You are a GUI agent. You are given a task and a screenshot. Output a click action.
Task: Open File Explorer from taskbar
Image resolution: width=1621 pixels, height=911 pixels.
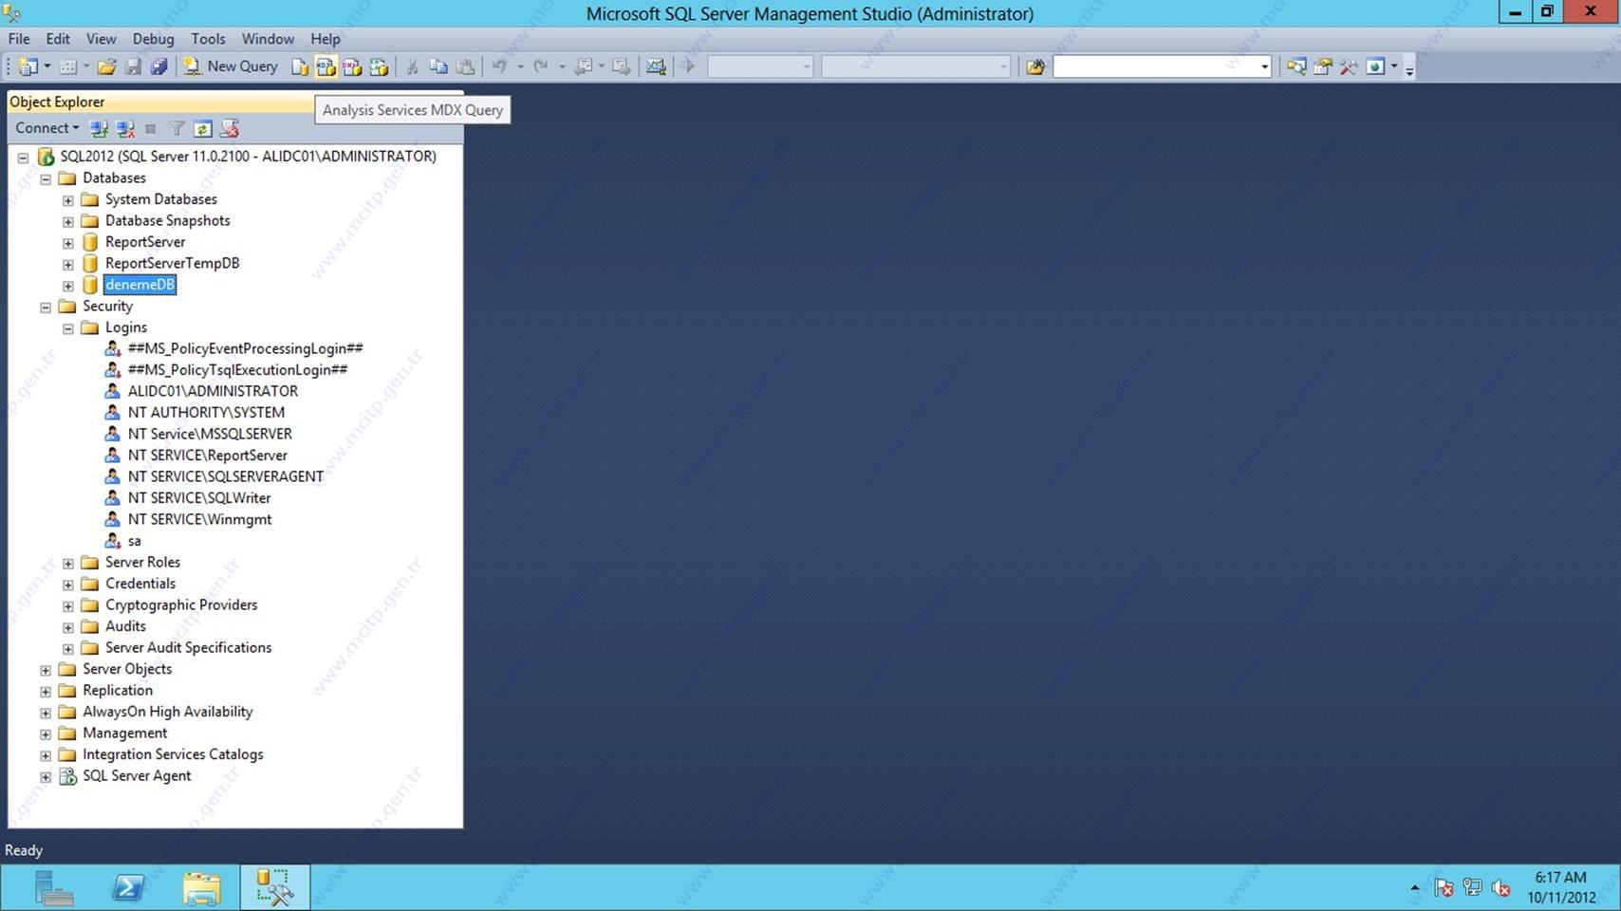point(201,888)
